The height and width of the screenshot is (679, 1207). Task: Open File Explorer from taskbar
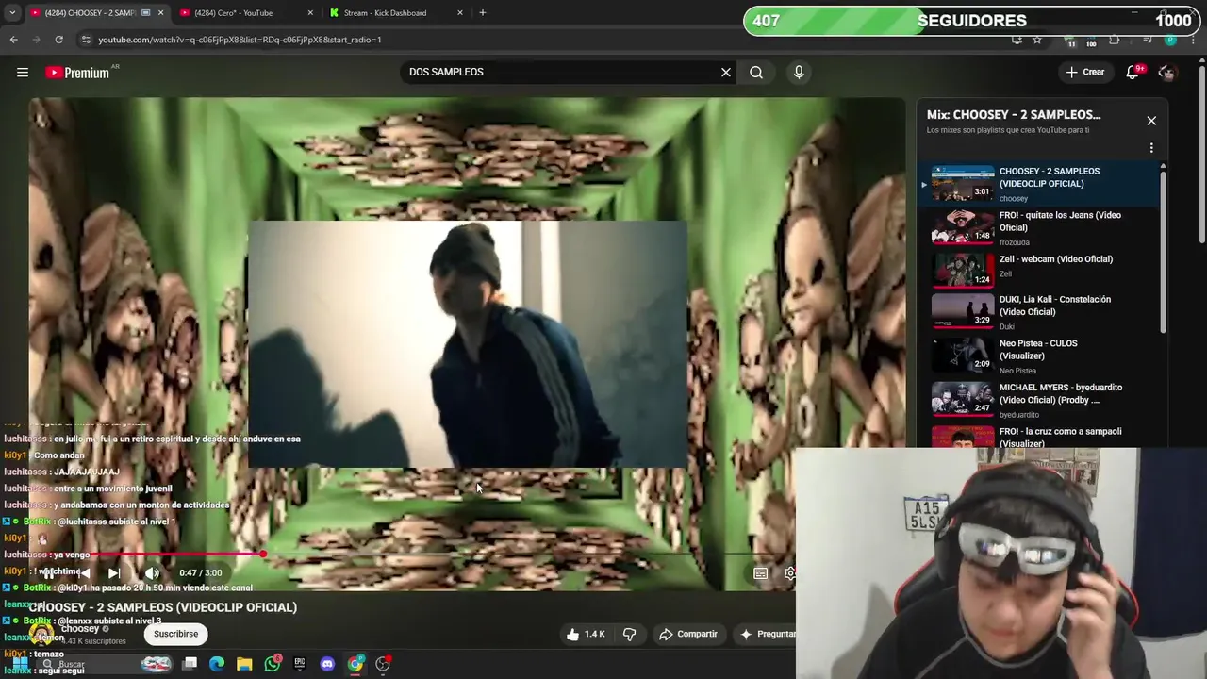click(x=244, y=664)
